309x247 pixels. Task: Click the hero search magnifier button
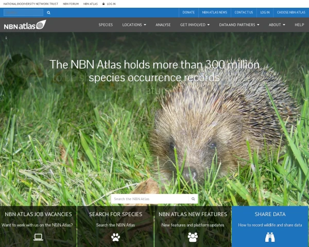[x=193, y=199]
